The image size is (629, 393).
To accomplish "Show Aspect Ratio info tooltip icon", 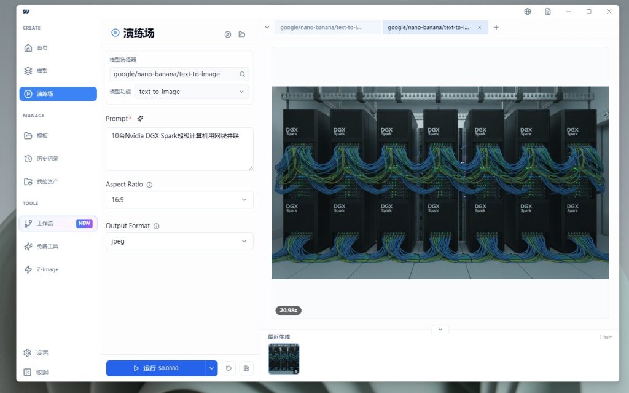I will tap(150, 185).
